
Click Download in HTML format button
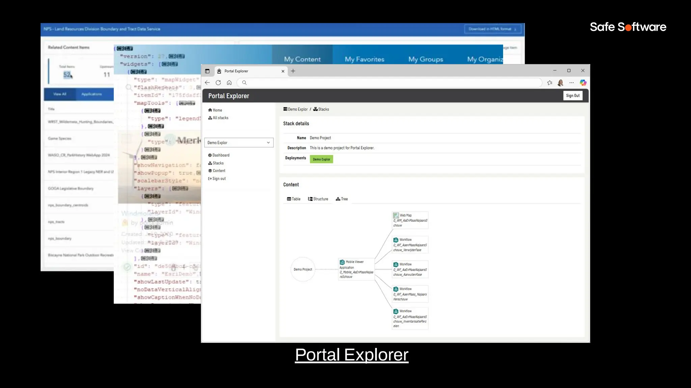(493, 29)
